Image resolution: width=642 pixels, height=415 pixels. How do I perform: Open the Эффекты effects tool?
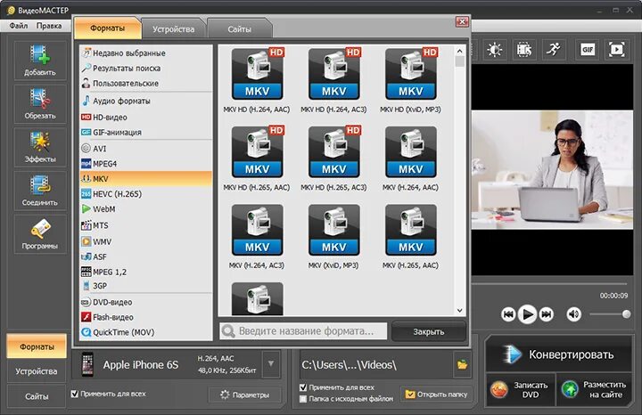[x=40, y=147]
